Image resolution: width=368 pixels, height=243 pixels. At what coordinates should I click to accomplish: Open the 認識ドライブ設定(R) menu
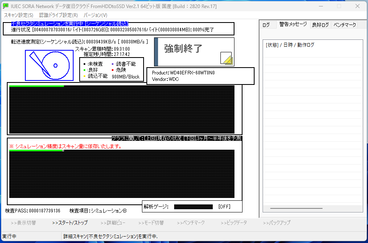58,15
